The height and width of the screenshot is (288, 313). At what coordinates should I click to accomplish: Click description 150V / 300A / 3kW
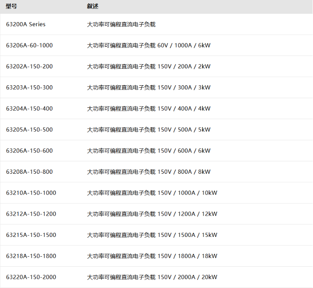[149, 88]
